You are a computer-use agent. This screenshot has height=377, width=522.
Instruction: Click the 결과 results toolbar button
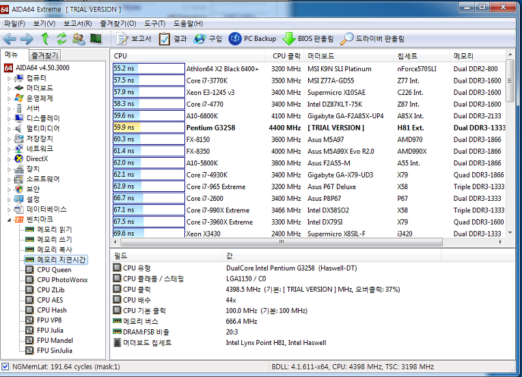[173, 39]
